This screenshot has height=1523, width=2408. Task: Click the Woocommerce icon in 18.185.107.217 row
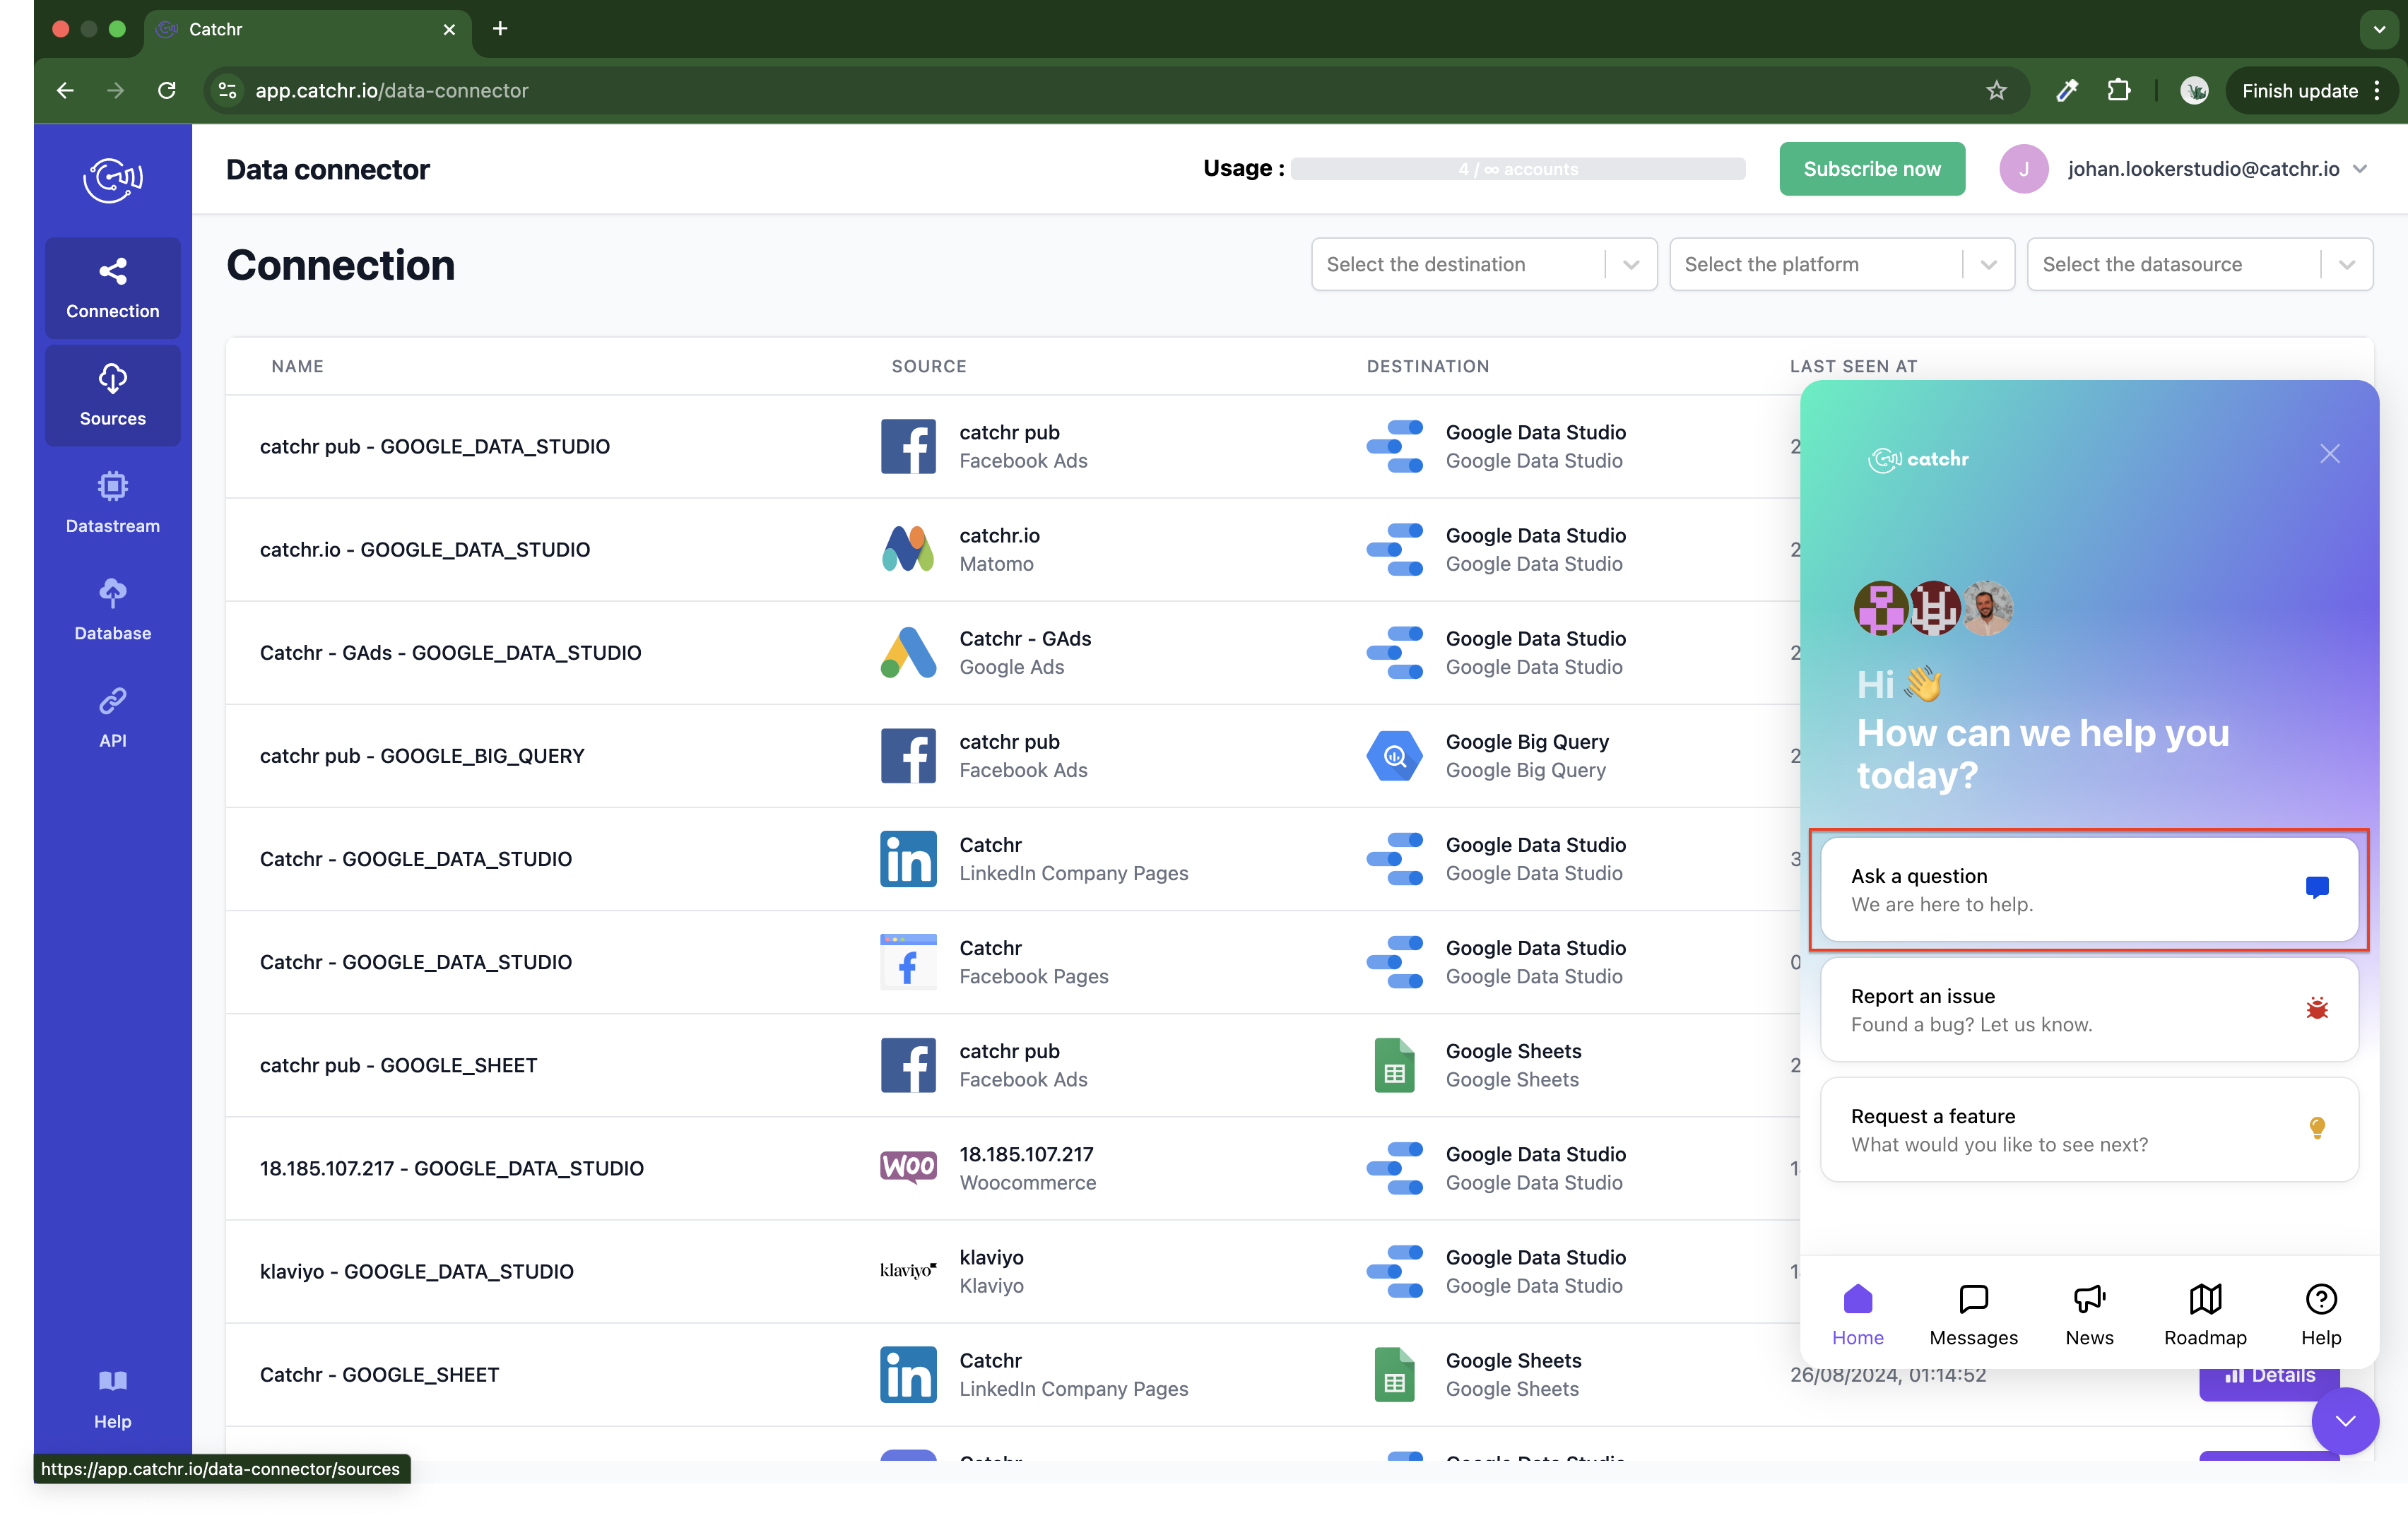[x=908, y=1167]
